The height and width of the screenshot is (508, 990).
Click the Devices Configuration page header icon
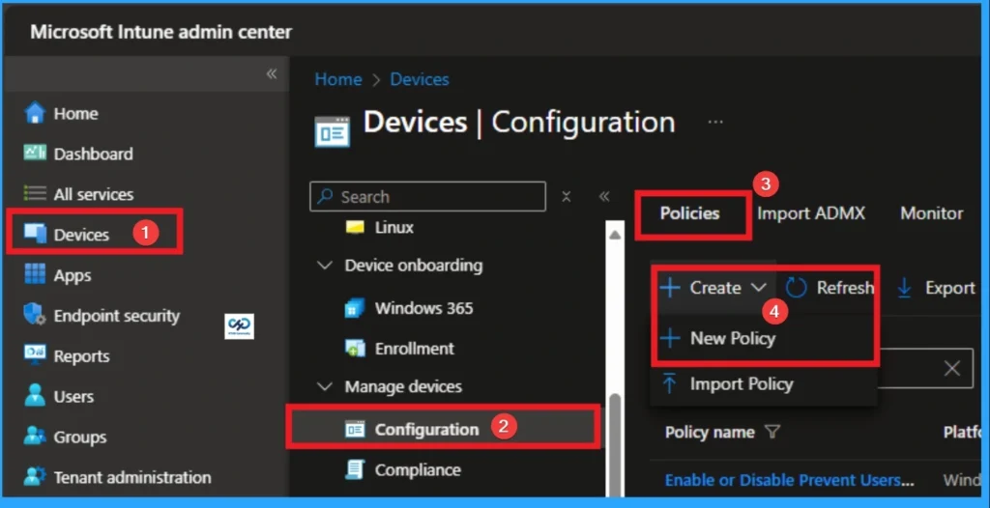333,131
